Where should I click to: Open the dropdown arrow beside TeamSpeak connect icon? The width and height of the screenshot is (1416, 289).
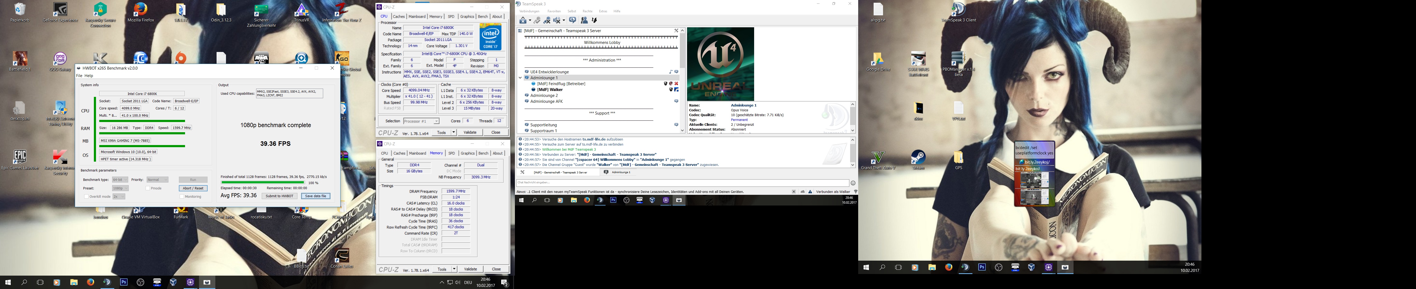tap(529, 21)
